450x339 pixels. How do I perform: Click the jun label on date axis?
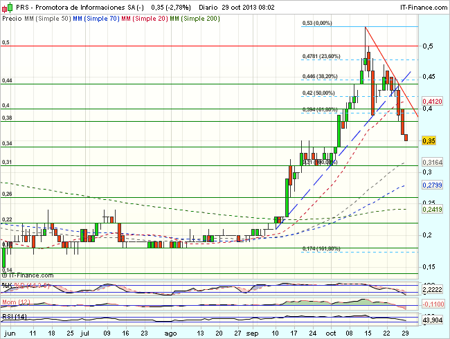[x=10, y=333]
